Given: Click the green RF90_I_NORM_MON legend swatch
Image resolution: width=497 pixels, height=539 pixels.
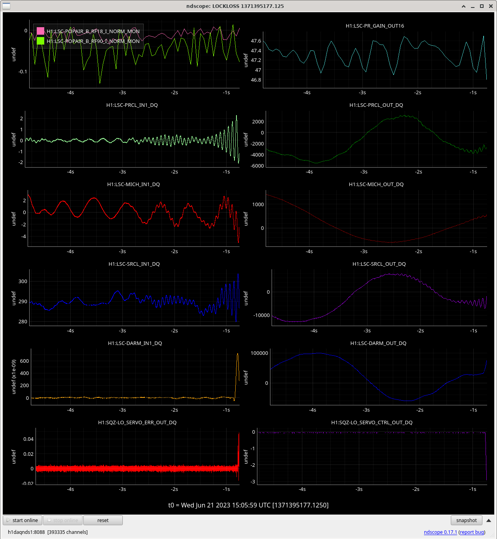Looking at the screenshot, I should 40,41.
